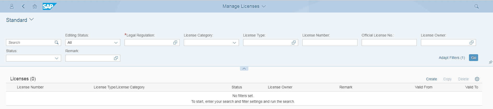This screenshot has height=109, width=493.
Task: Expand the License Category dropdown
Action: [x=234, y=43]
